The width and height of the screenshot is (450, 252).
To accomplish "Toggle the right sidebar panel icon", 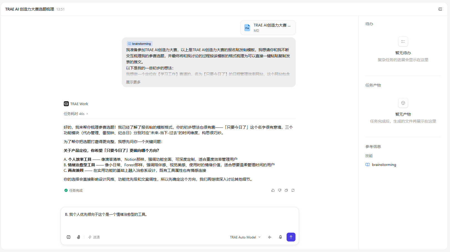I will (440, 9).
